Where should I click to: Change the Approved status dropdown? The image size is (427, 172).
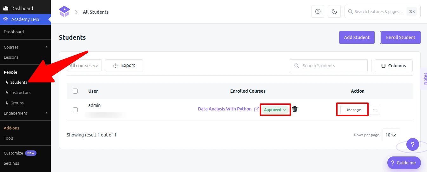click(x=275, y=110)
